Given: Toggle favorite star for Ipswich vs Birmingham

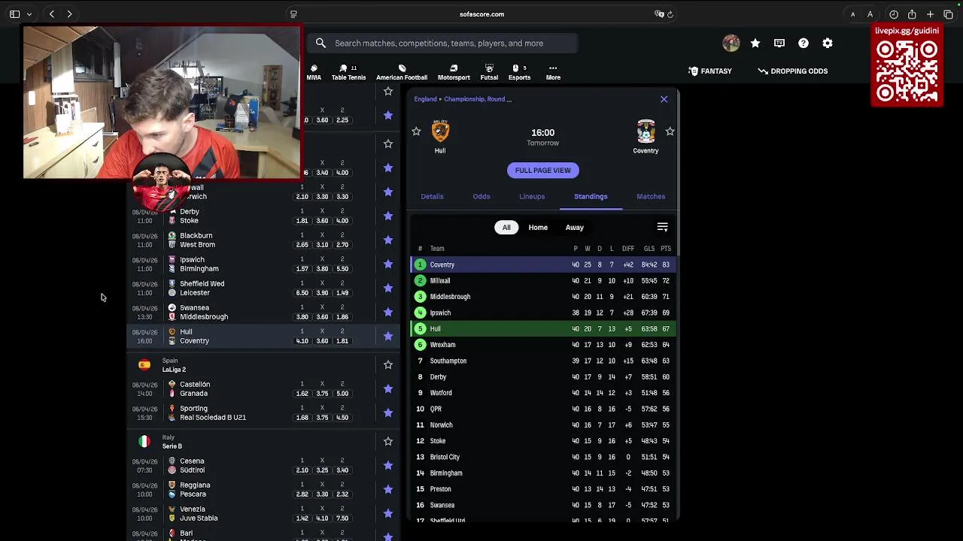Looking at the screenshot, I should [388, 264].
